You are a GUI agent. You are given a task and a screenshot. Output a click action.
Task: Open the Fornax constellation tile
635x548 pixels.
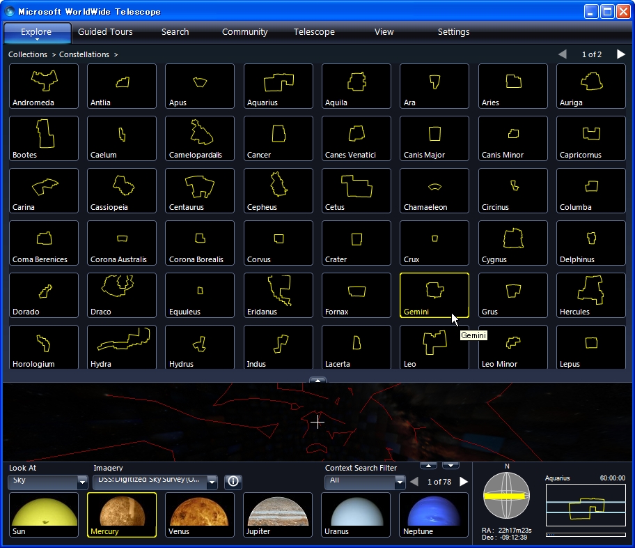pos(356,296)
